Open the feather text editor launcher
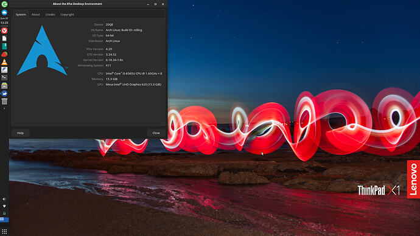This screenshot has width=420, height=236. (4, 70)
